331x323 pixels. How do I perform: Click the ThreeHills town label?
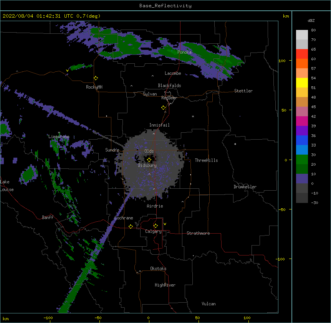[206, 160]
